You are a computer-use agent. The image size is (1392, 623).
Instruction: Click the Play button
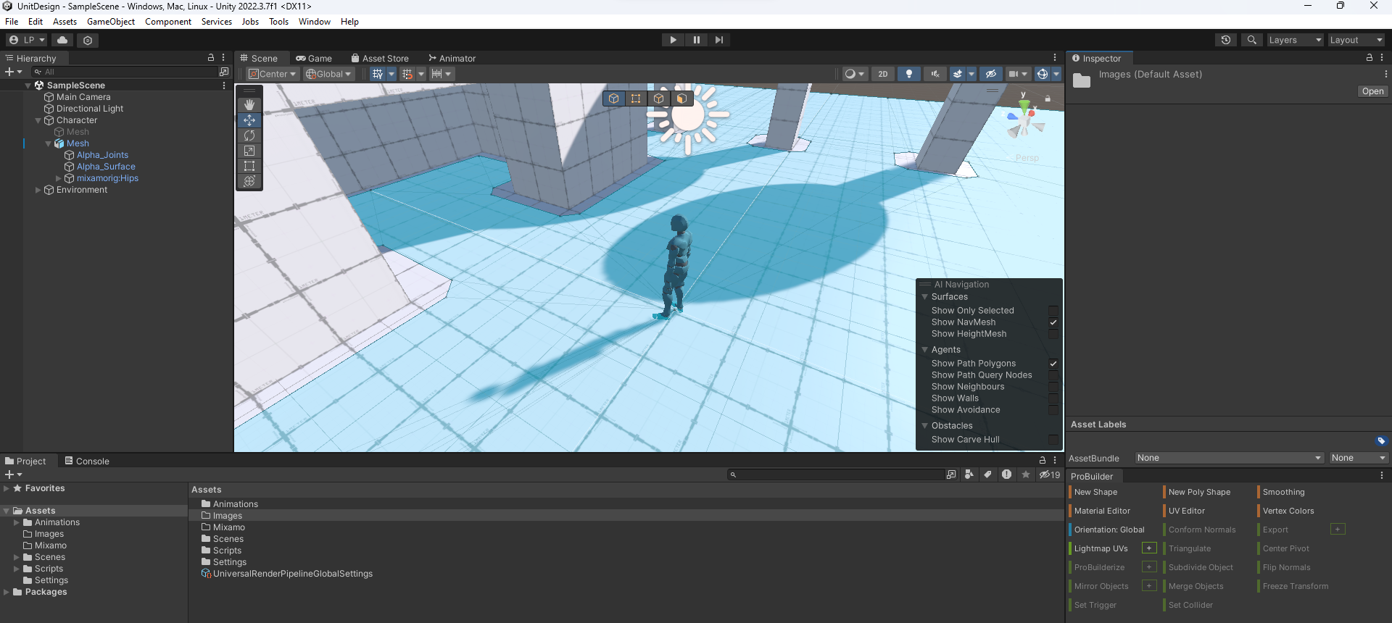pos(674,40)
